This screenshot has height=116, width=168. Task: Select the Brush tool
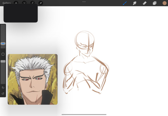(125, 3)
